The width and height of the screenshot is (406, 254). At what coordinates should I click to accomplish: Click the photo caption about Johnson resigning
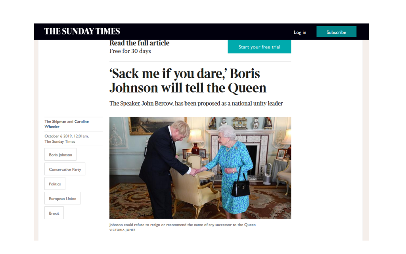[x=182, y=225]
